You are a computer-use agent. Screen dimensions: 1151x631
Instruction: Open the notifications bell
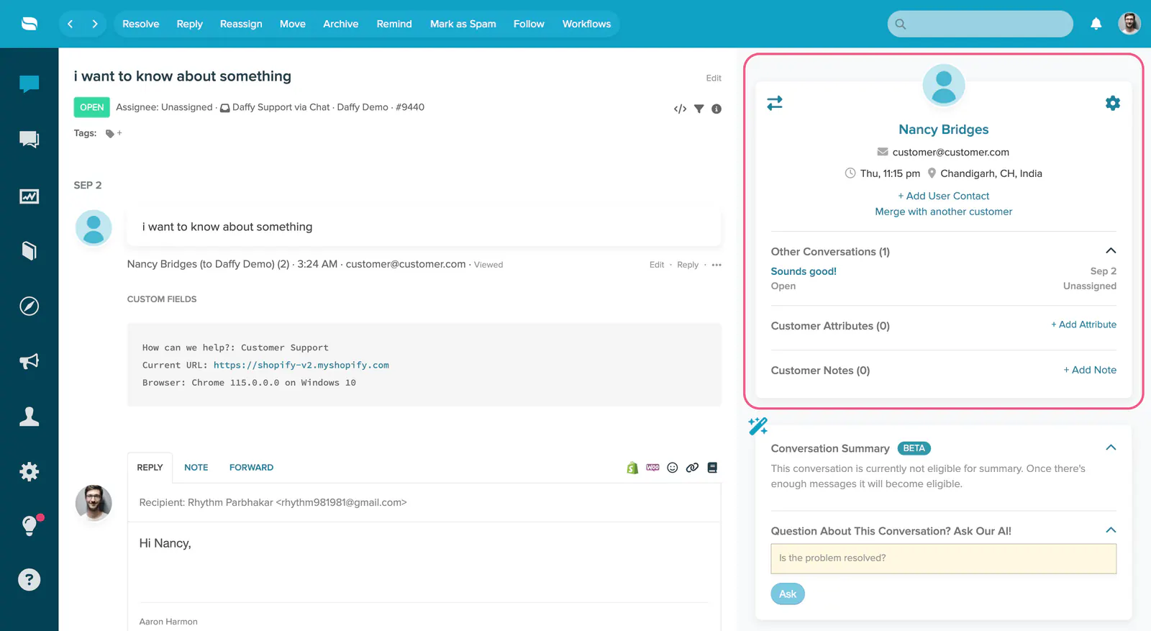click(x=1096, y=24)
